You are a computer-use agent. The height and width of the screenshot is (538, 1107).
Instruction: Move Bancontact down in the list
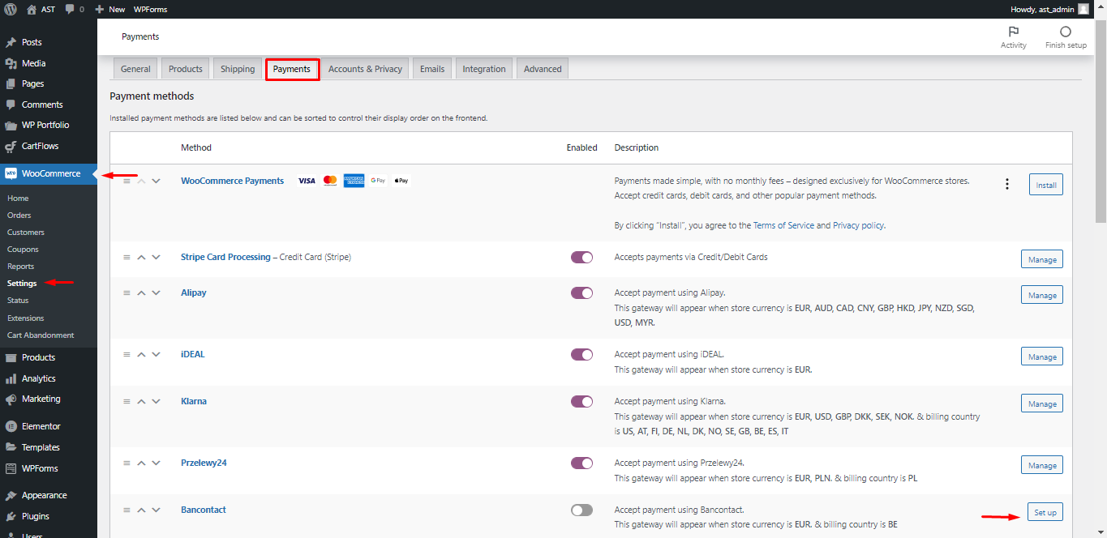[157, 510]
